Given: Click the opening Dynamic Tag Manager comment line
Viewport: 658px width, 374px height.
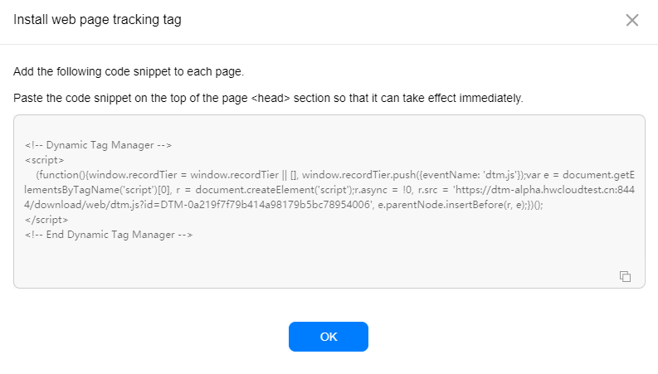Looking at the screenshot, I should point(98,145).
